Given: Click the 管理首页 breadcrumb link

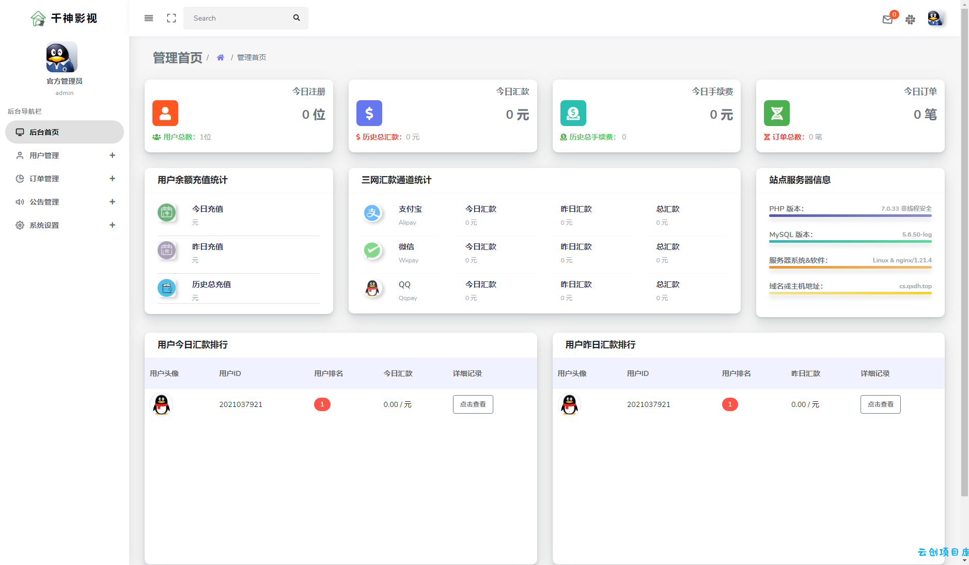Looking at the screenshot, I should point(252,57).
